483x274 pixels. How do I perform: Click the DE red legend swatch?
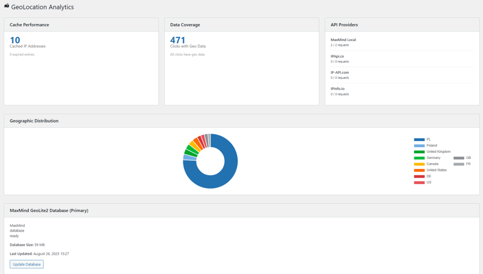419,176
